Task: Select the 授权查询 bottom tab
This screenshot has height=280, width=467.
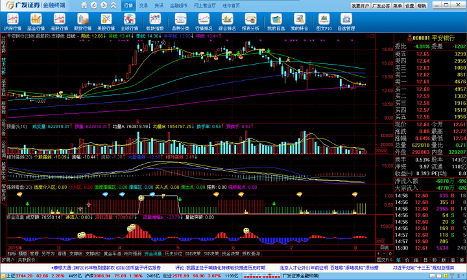Action: [x=251, y=253]
